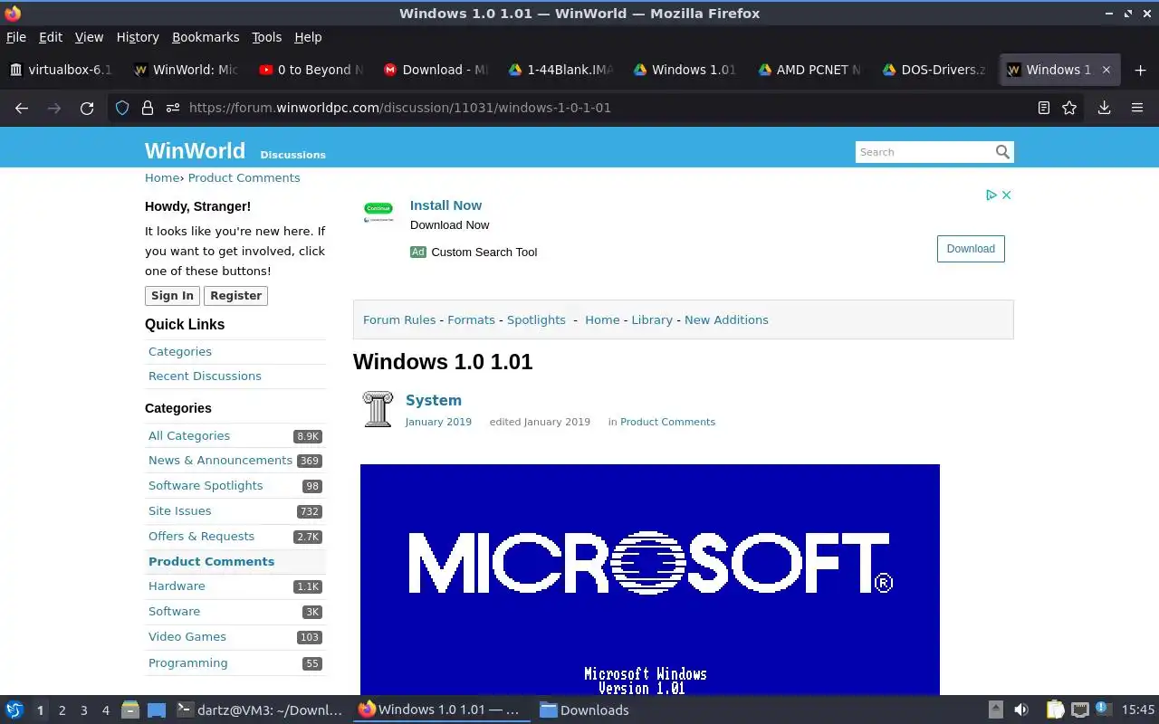Click the Sign In button
This screenshot has height=724, width=1159.
click(x=172, y=296)
